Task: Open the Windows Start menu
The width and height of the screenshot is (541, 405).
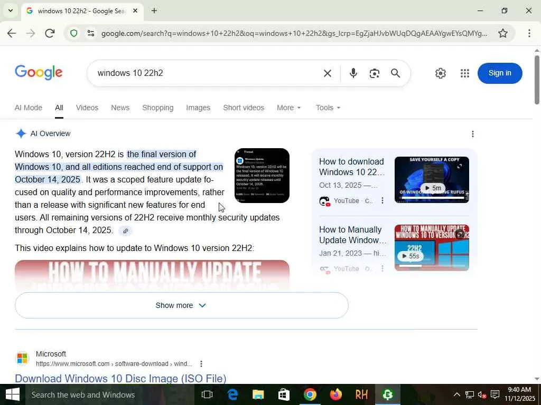Action: tap(13, 394)
